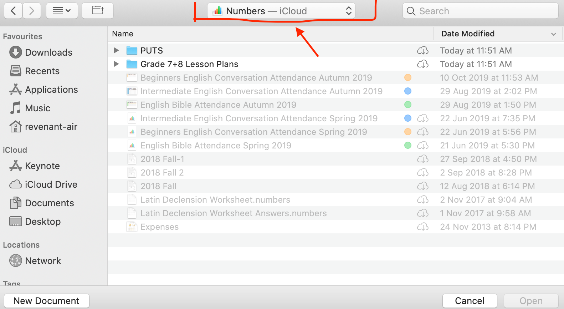Screen dimensions: 564x309
Task: Expand the PUTS folder disclosure triangle
Action: tap(116, 51)
